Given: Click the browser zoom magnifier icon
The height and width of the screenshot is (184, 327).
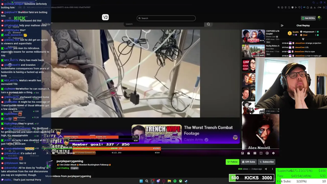Looking at the screenshot, I should [279, 7].
